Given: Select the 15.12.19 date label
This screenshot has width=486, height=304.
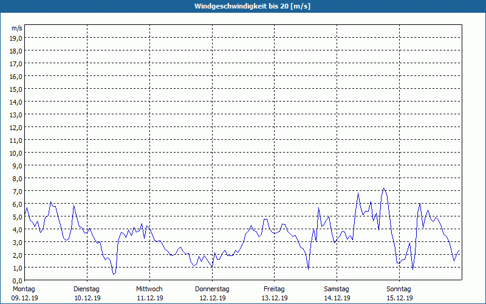Looking at the screenshot, I should tap(399, 298).
